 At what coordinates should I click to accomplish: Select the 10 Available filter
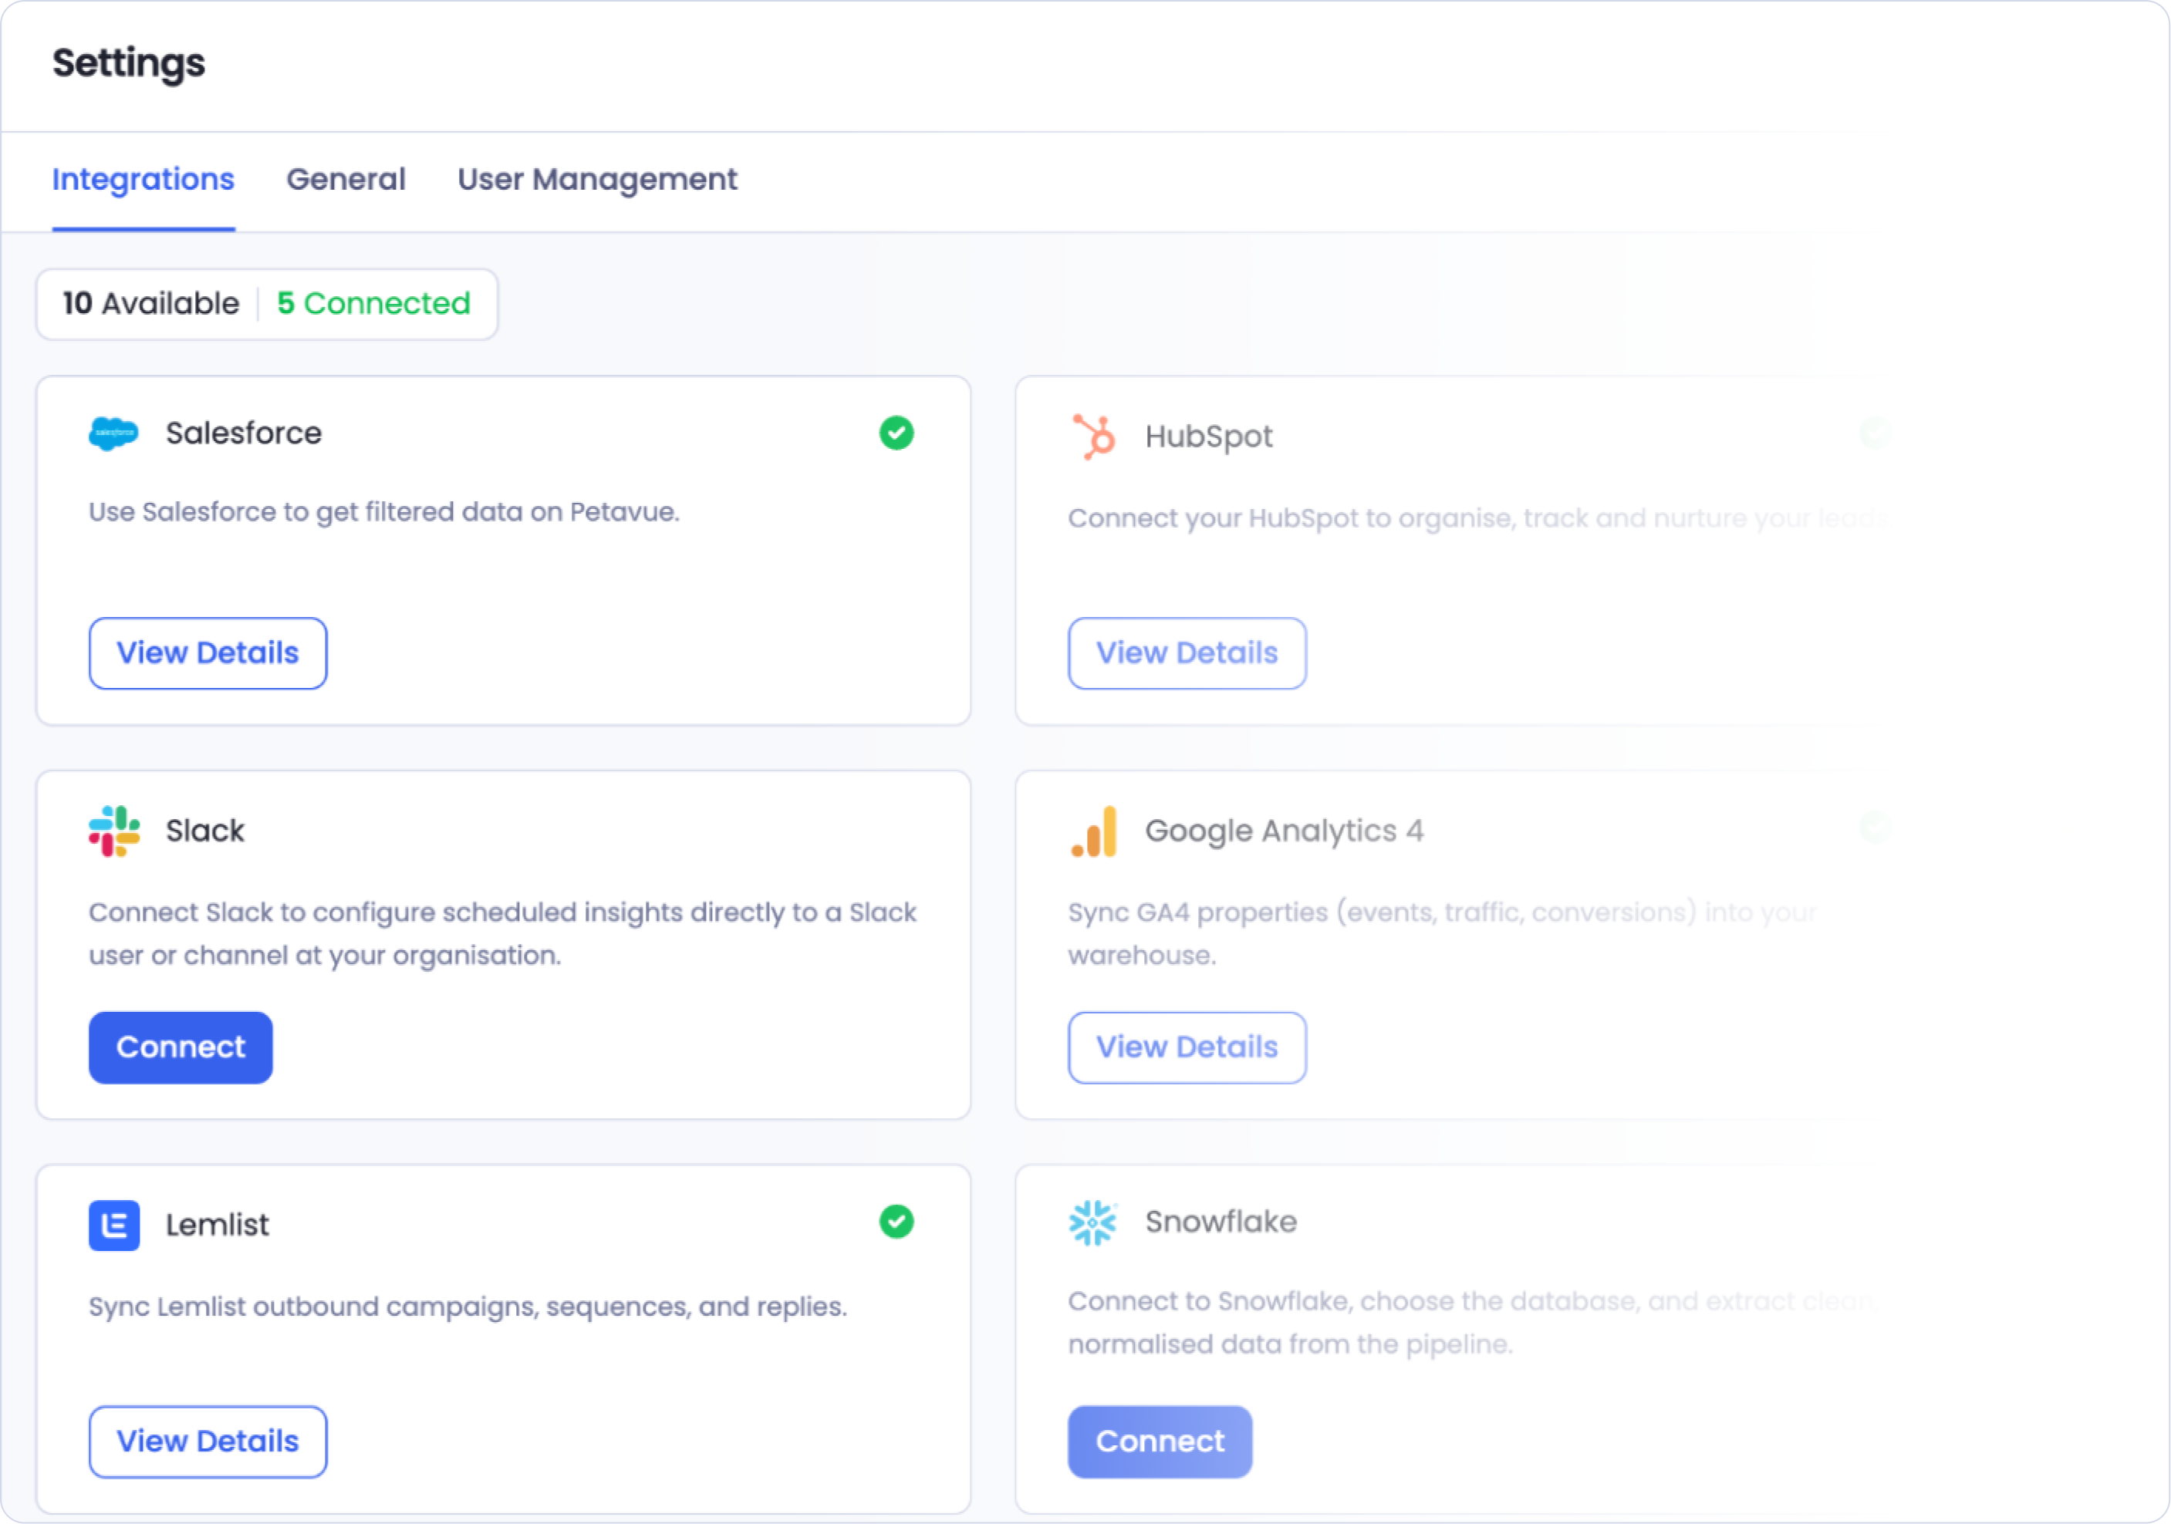click(151, 303)
